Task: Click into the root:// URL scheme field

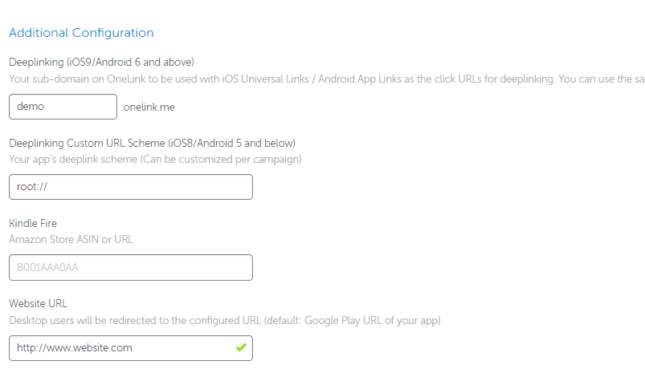Action: 131,187
